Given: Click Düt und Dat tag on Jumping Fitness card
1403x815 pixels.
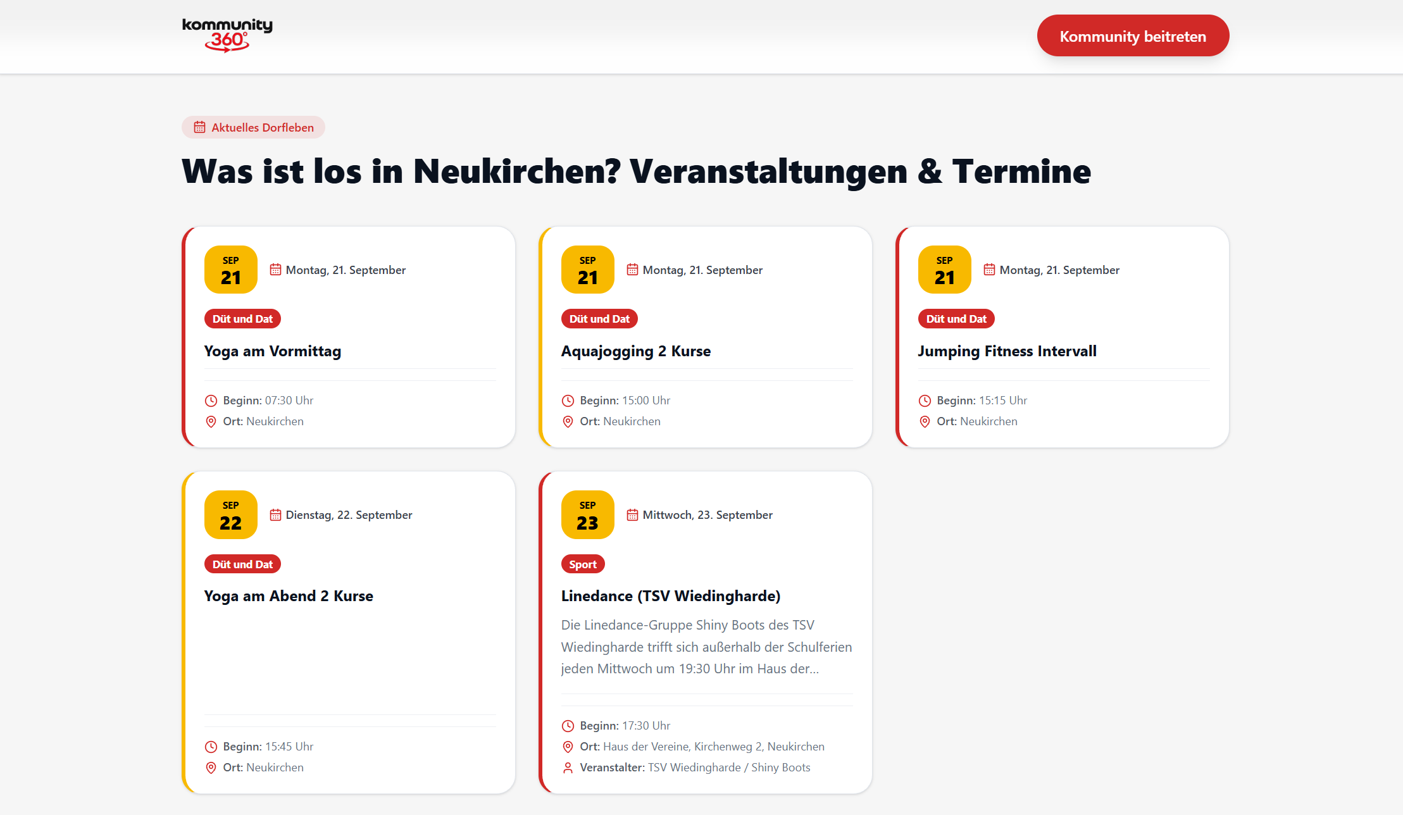Looking at the screenshot, I should click(x=956, y=319).
